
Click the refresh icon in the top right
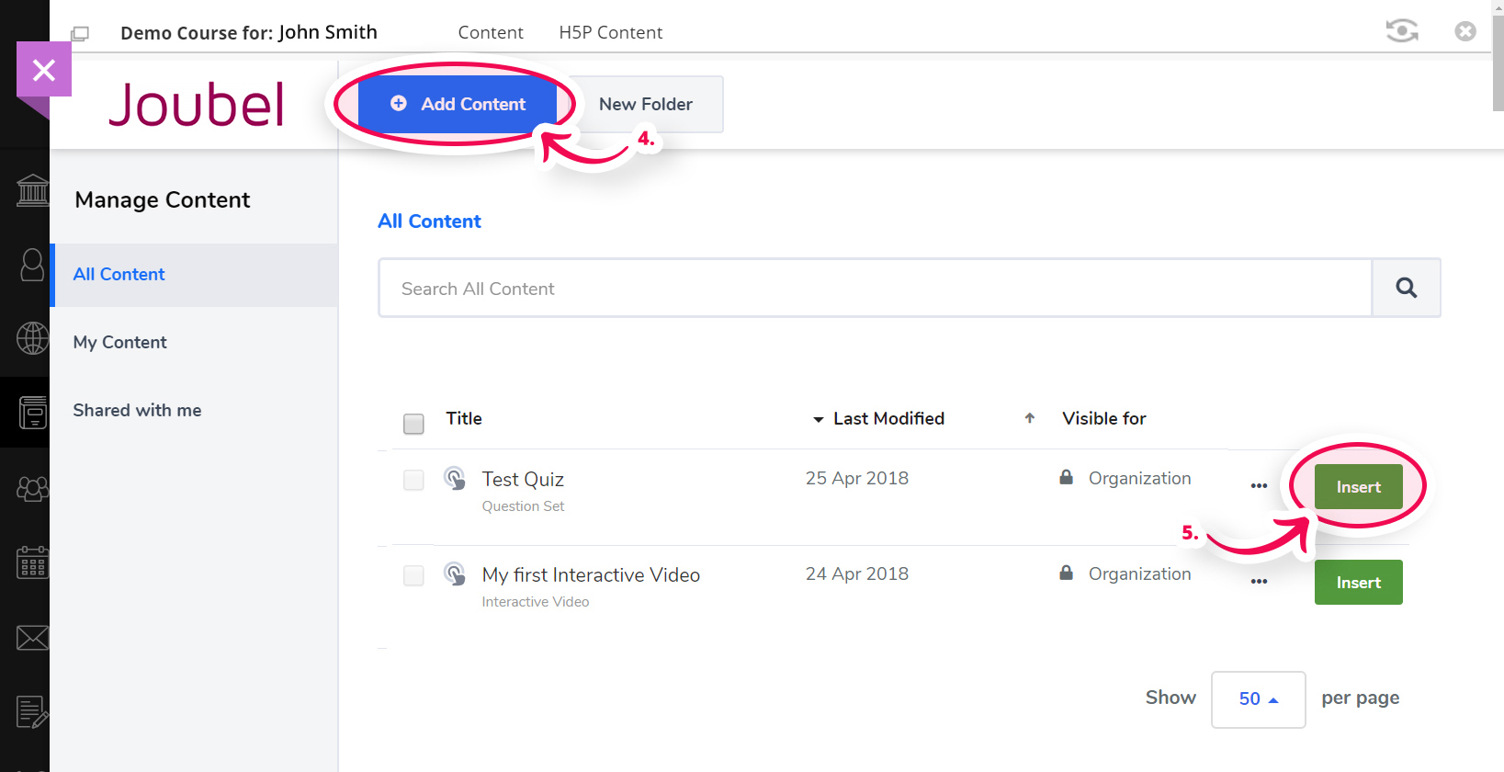1401,29
